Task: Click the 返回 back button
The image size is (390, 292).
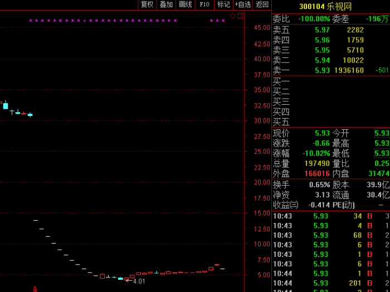Action: point(262,4)
